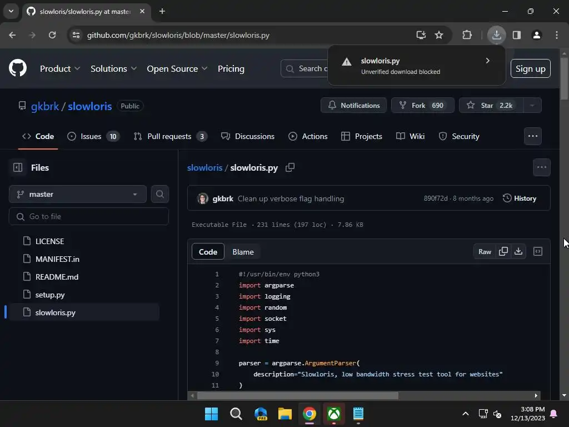Screen dimensions: 569x427
Task: Open the Chrome extensions puzzle icon
Action: click(x=467, y=35)
